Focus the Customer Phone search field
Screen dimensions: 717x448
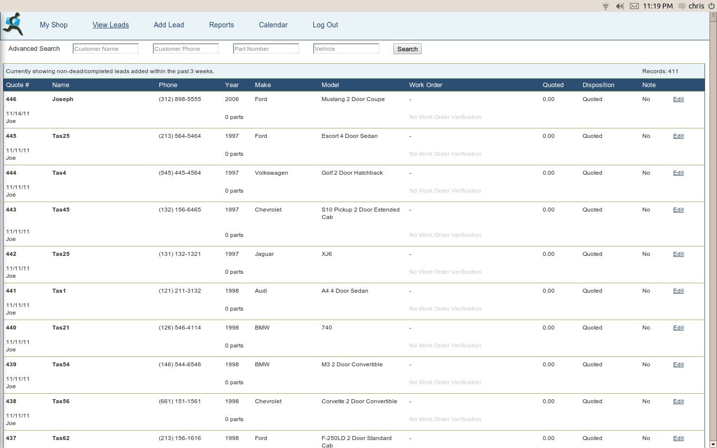[186, 49]
